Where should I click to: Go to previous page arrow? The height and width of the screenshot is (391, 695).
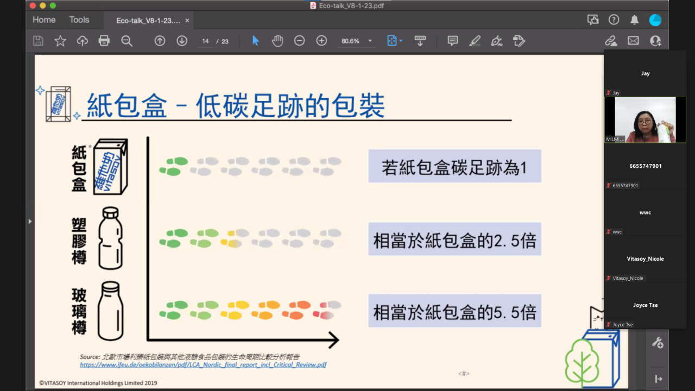tap(160, 41)
